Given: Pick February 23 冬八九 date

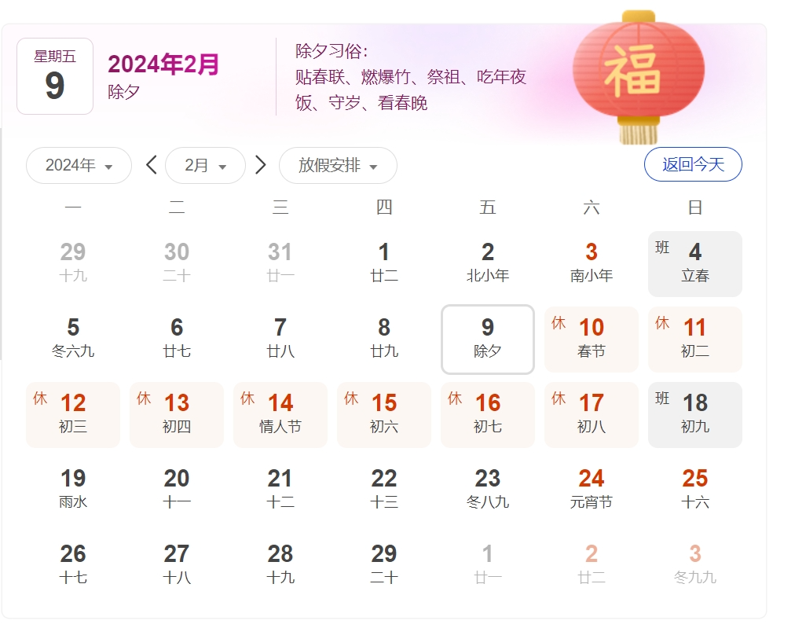Looking at the screenshot, I should click(488, 490).
